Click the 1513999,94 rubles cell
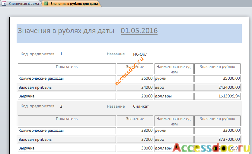This screenshot has height=154, width=252. pos(218,96)
